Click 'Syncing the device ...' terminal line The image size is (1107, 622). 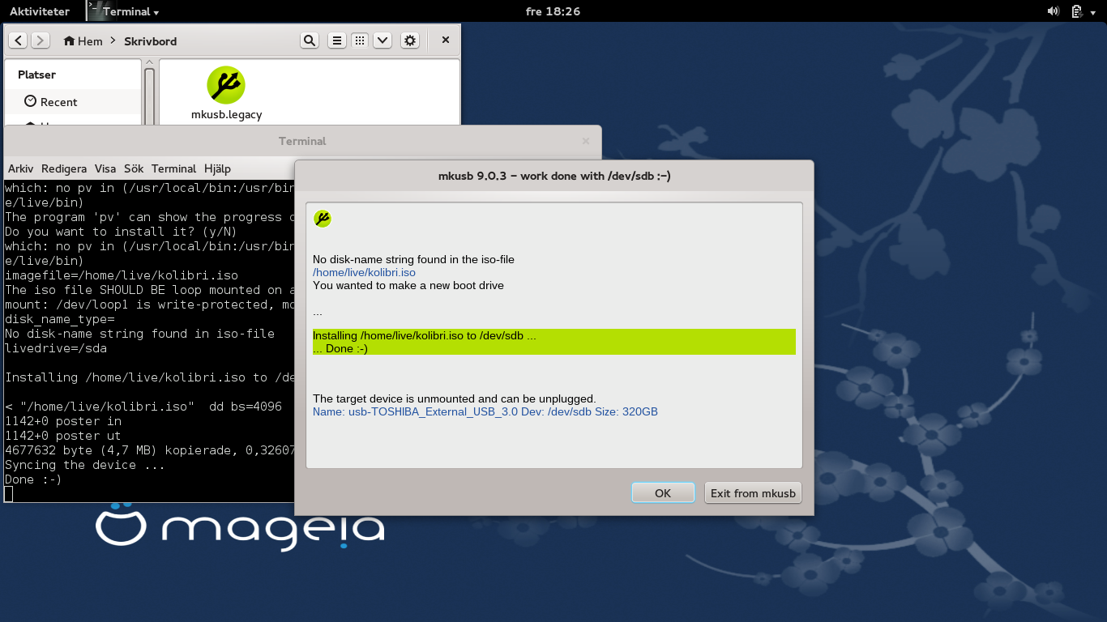click(x=85, y=465)
